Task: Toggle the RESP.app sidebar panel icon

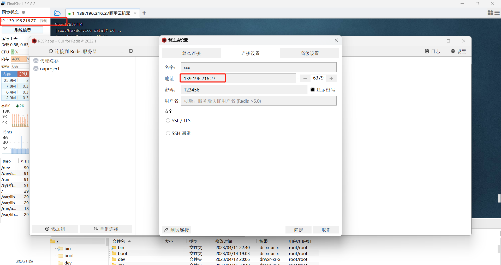Action: (x=131, y=51)
